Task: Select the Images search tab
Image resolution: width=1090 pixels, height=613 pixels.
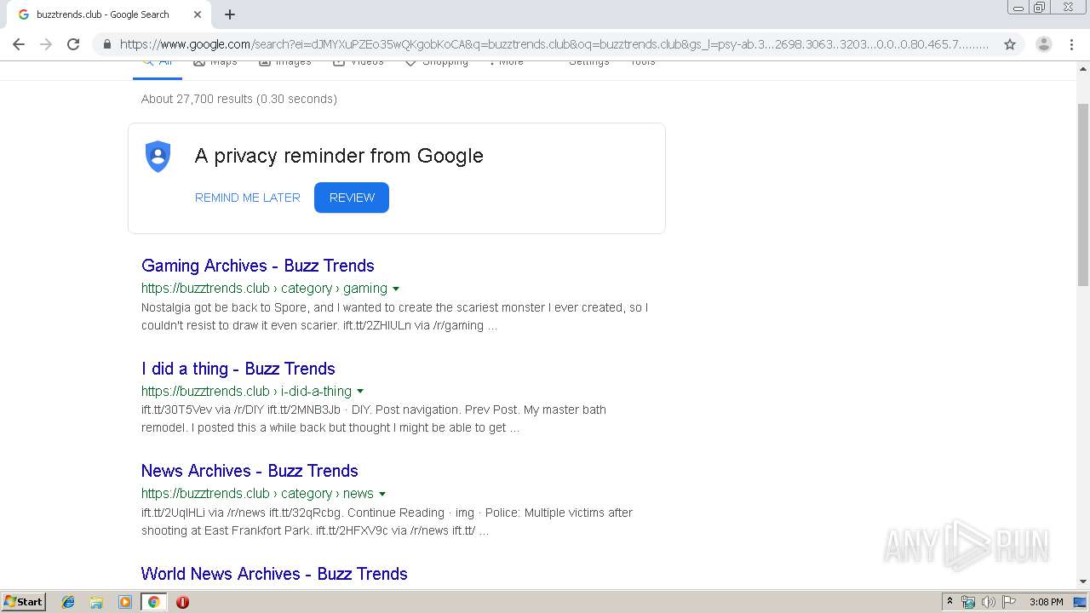Action: coord(284,62)
